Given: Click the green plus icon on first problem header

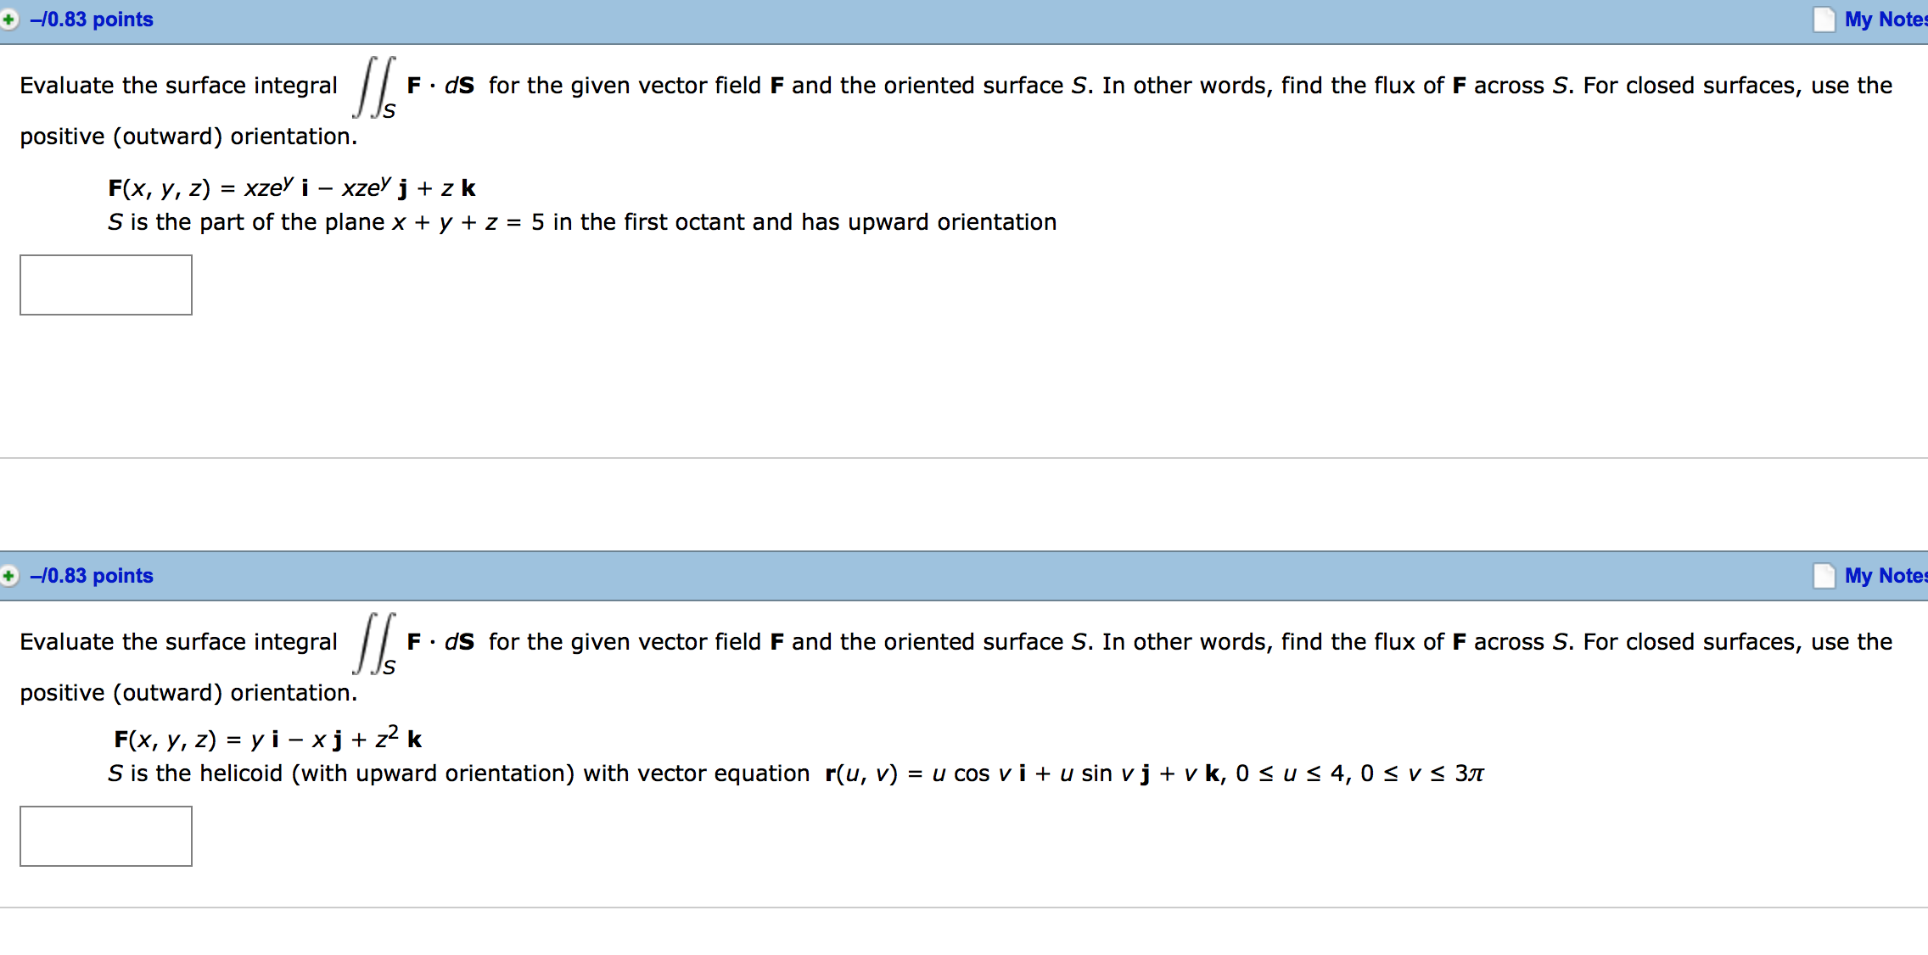Looking at the screenshot, I should pyautogui.click(x=8, y=19).
